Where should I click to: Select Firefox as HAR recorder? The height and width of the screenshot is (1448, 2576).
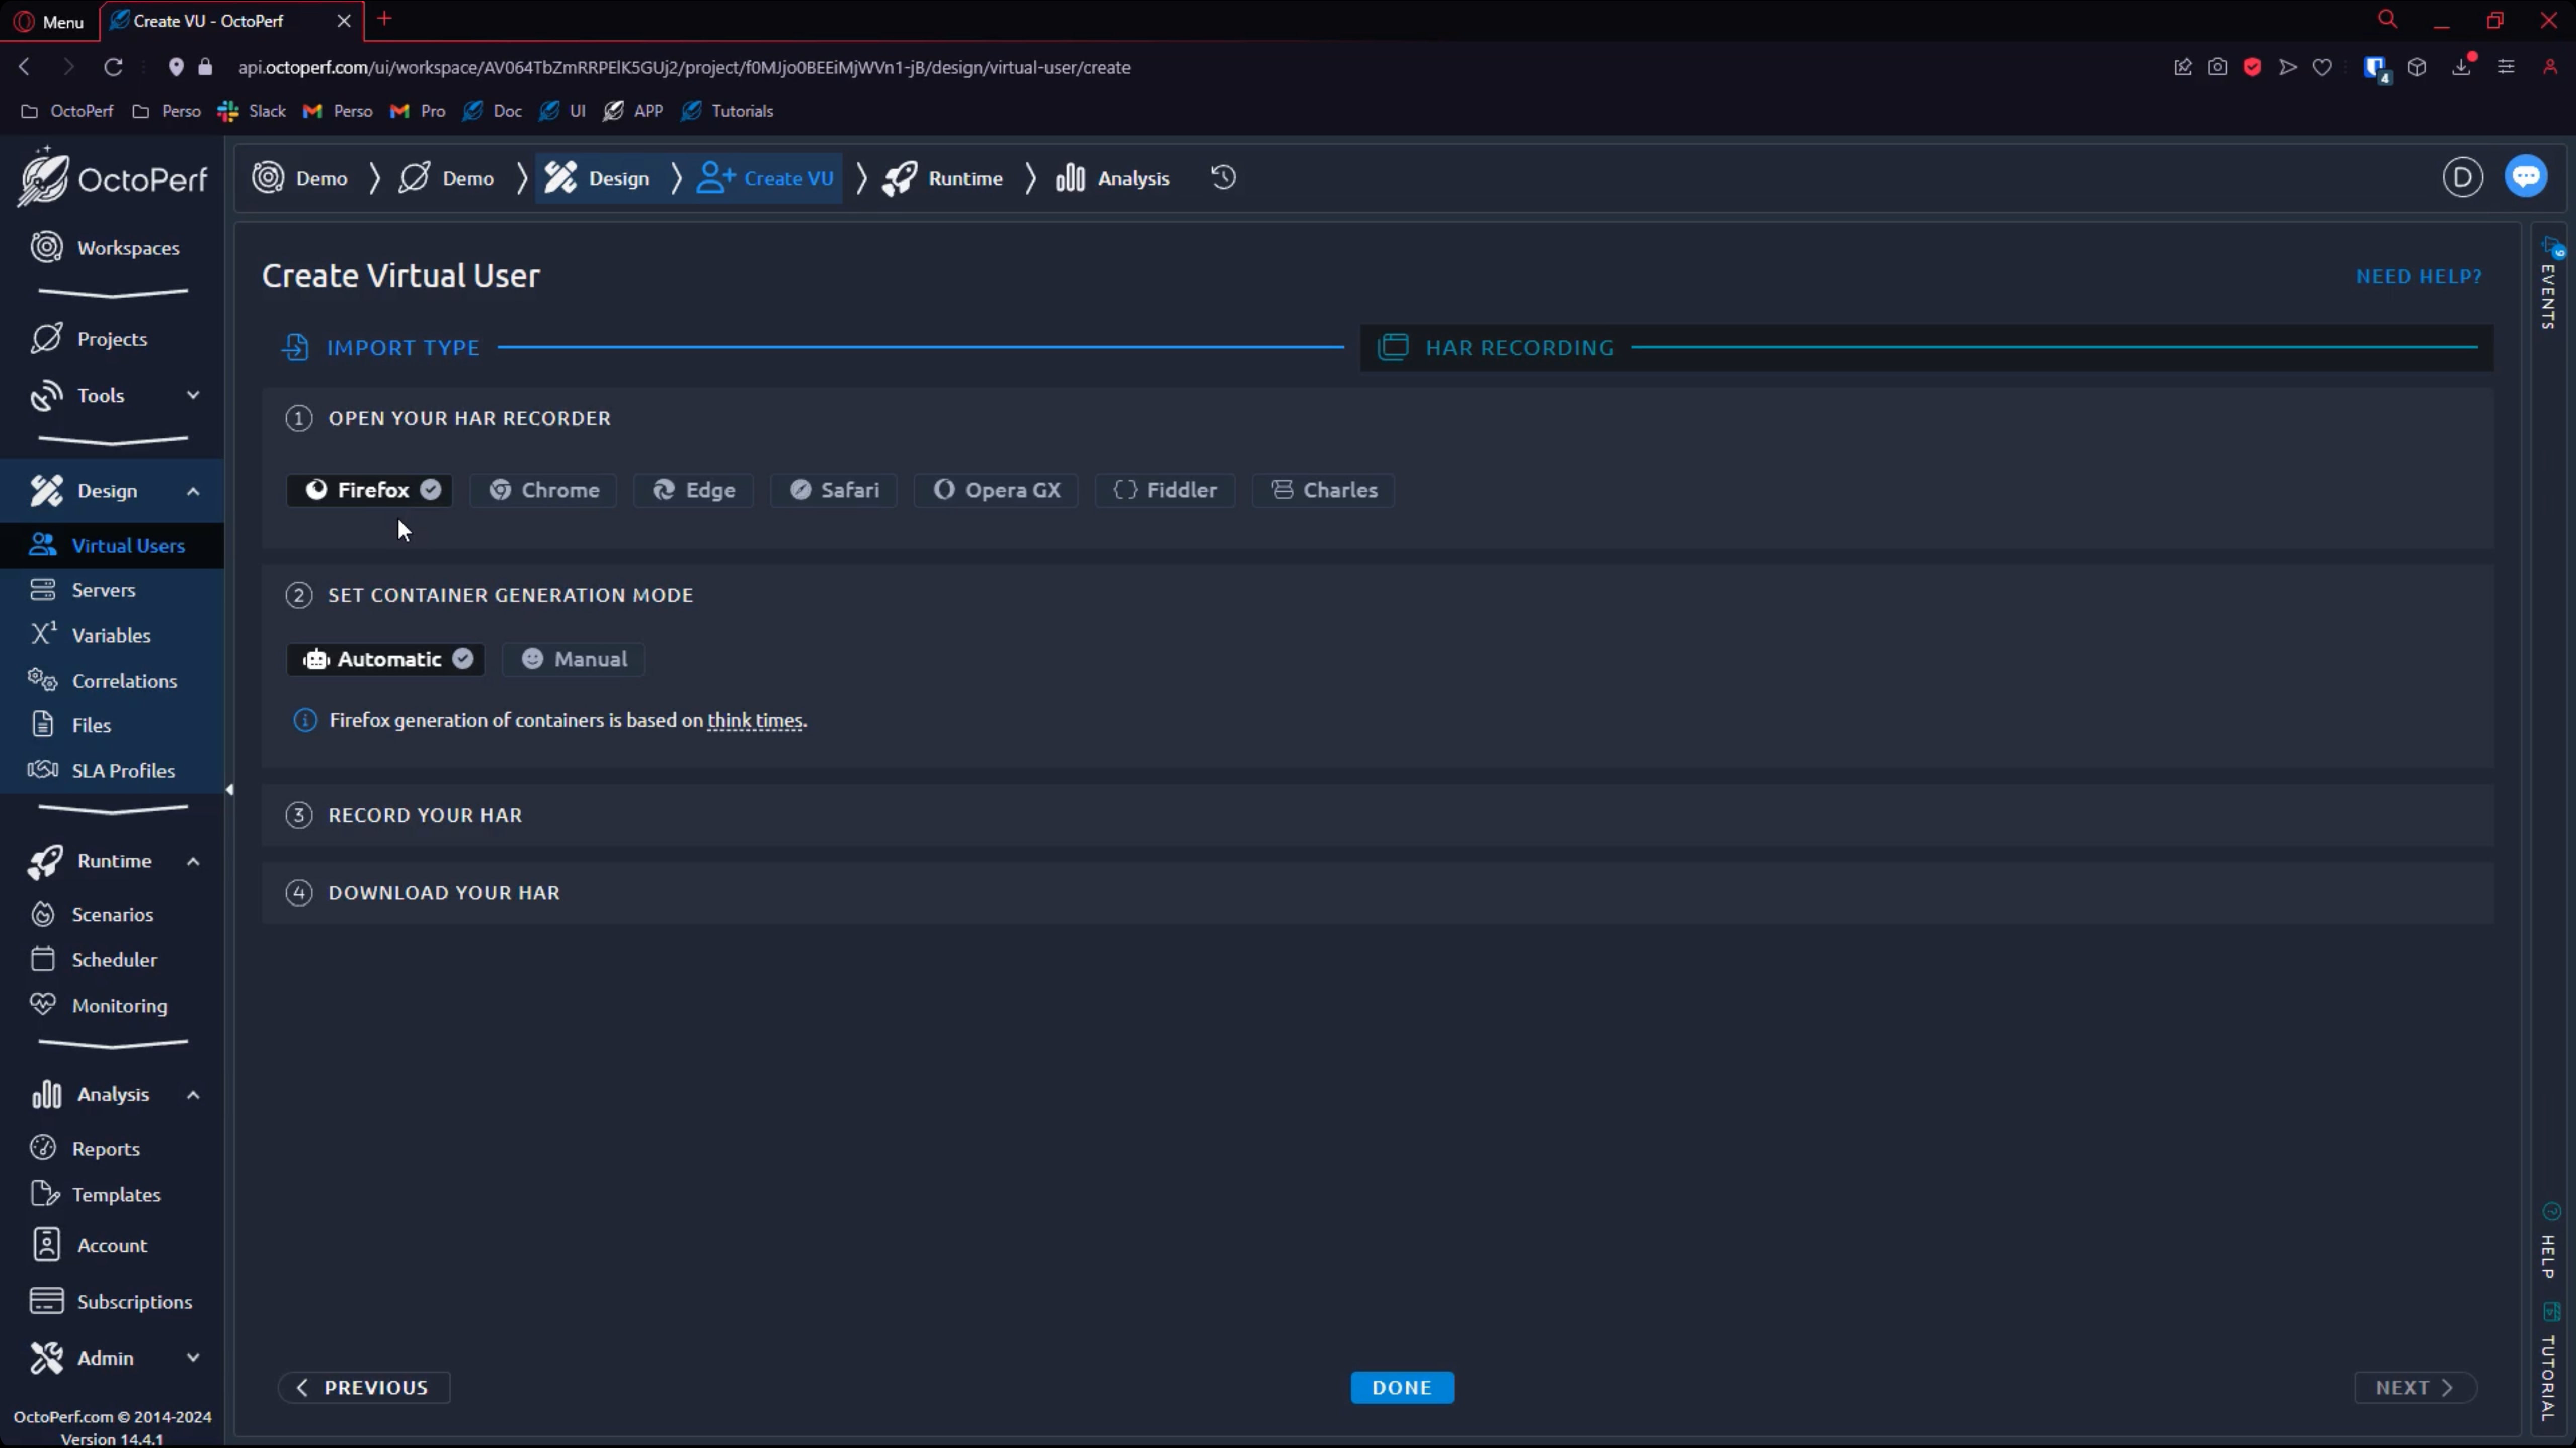(370, 490)
